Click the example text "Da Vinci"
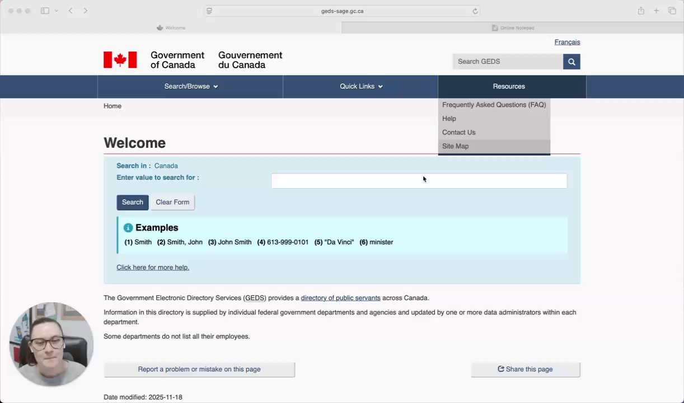This screenshot has height=403, width=684. (339, 242)
